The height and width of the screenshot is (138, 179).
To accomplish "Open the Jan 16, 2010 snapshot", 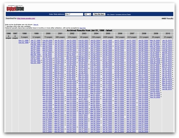I will pyautogui.click(x=167, y=40).
